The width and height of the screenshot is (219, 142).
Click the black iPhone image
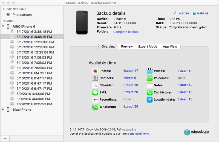coord(82,22)
